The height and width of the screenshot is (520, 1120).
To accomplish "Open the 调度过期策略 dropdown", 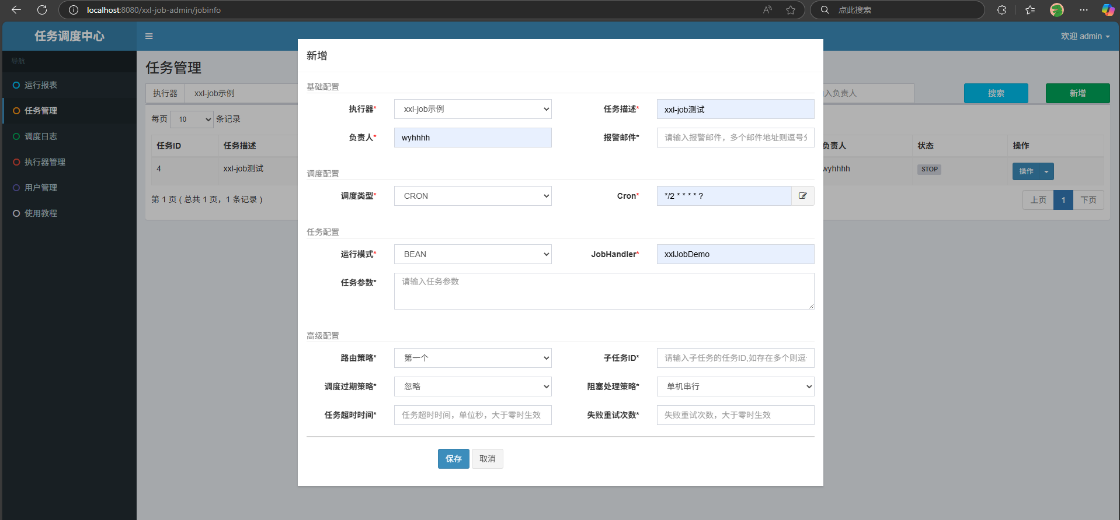I will pos(473,387).
